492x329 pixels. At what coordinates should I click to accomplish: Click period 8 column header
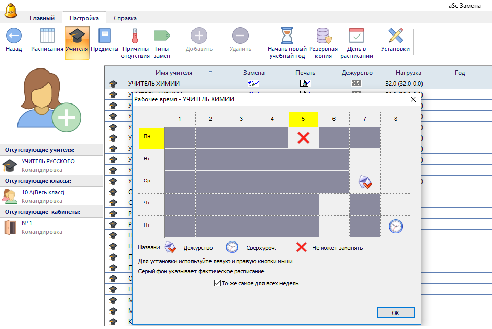click(396, 119)
